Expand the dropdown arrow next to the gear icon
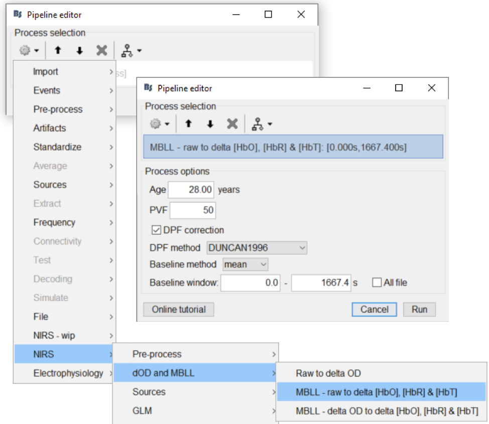This screenshot has height=424, width=489. point(167,123)
